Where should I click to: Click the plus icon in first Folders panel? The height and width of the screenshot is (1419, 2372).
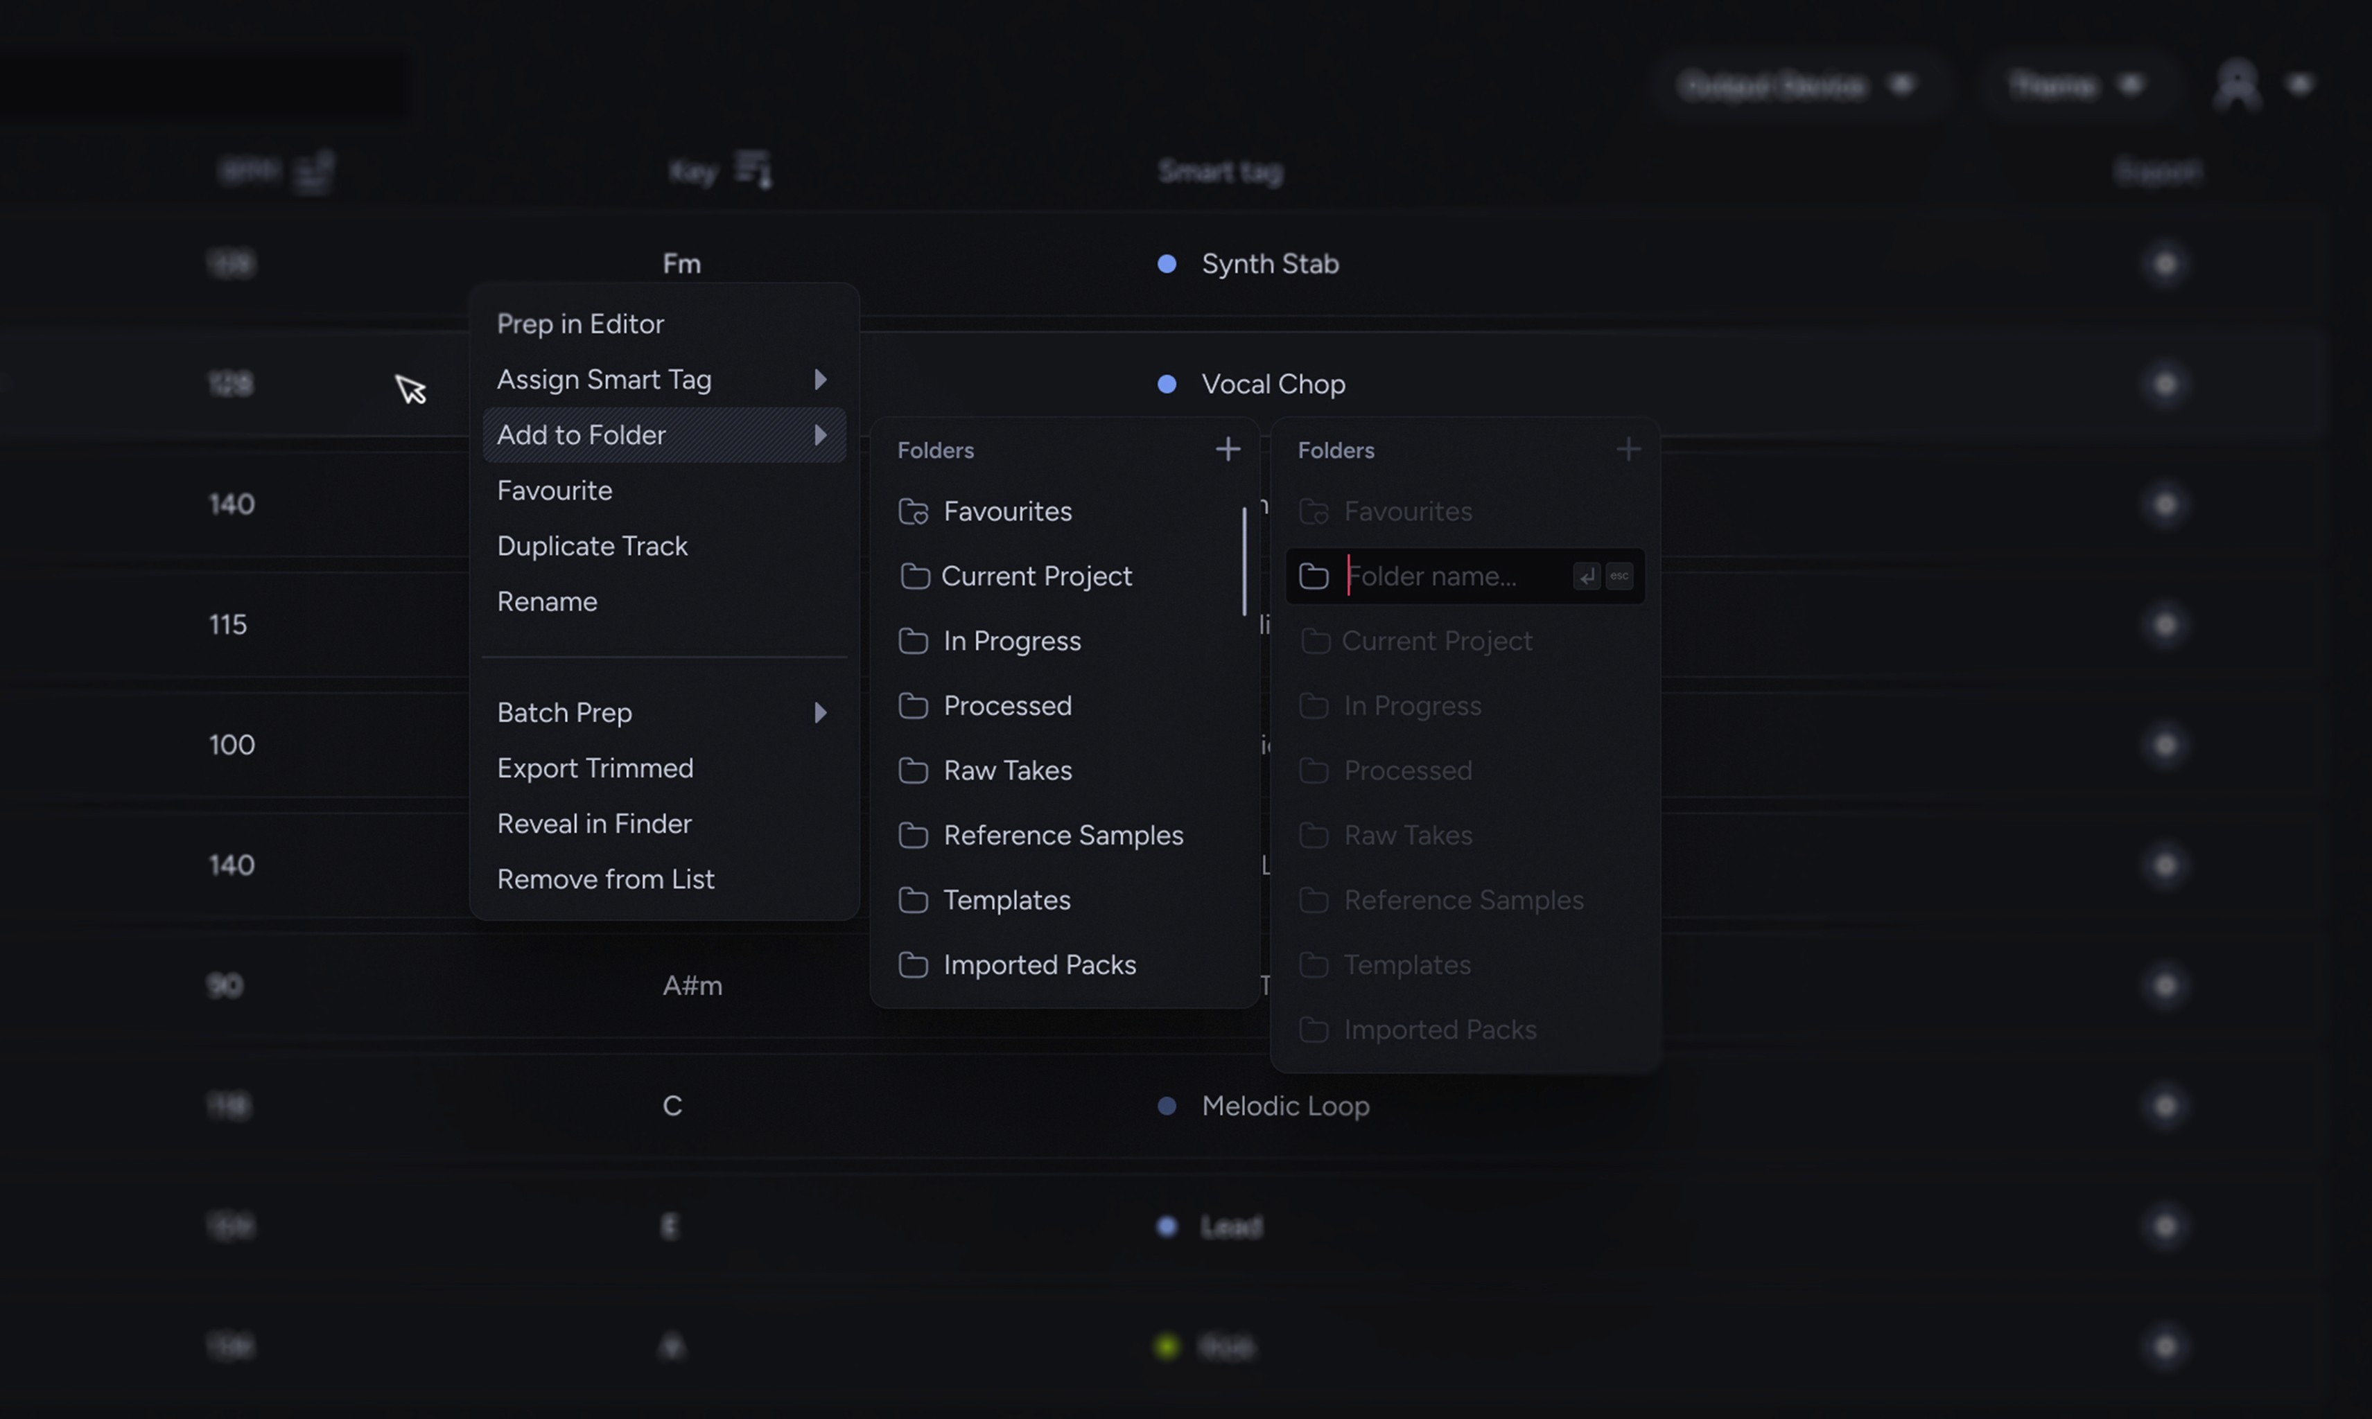pyautogui.click(x=1227, y=448)
